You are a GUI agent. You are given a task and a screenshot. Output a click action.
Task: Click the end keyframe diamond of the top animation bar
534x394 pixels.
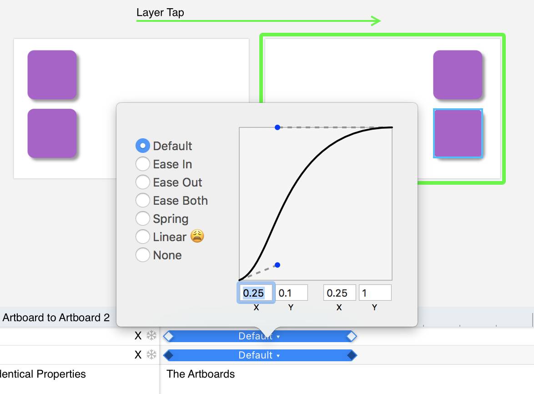click(351, 336)
